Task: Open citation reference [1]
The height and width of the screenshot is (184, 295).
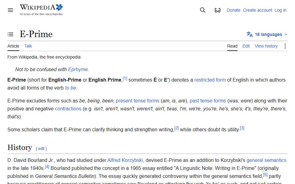Action: pos(125,79)
